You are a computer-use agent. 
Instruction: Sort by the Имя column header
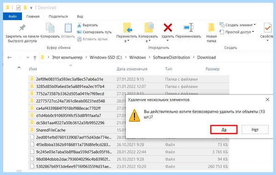(33, 69)
